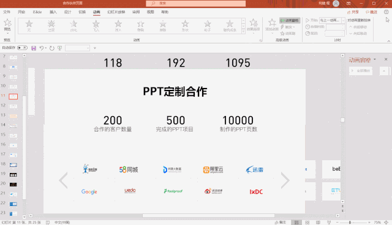The height and width of the screenshot is (225, 392).
Task: Click the search box in title bar
Action: [196, 3]
